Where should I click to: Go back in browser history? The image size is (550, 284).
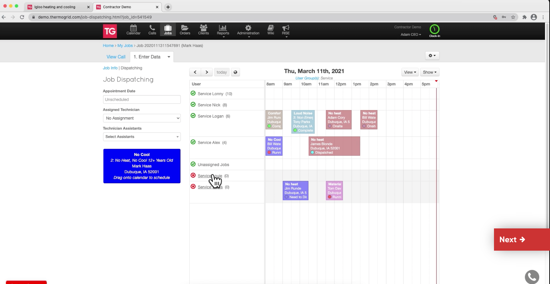4,17
